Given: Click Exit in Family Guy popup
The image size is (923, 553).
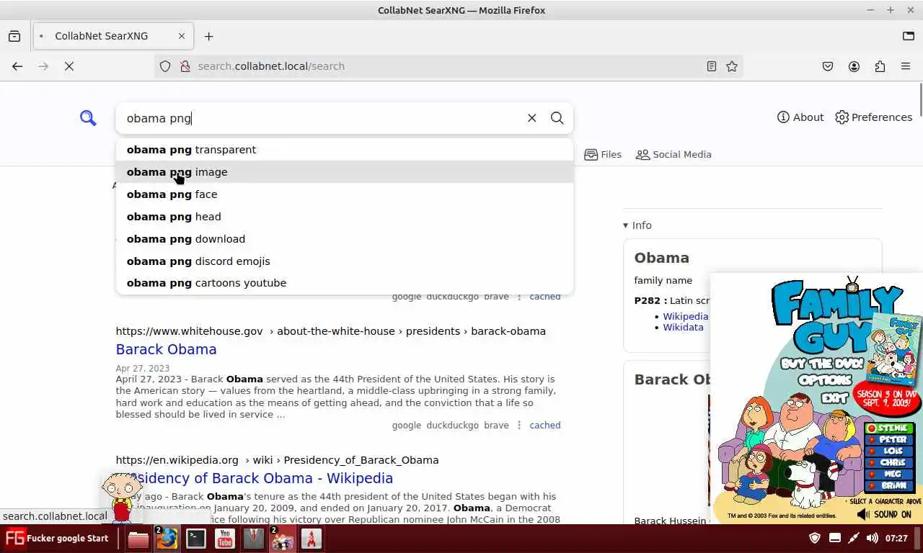Looking at the screenshot, I should pos(834,397).
